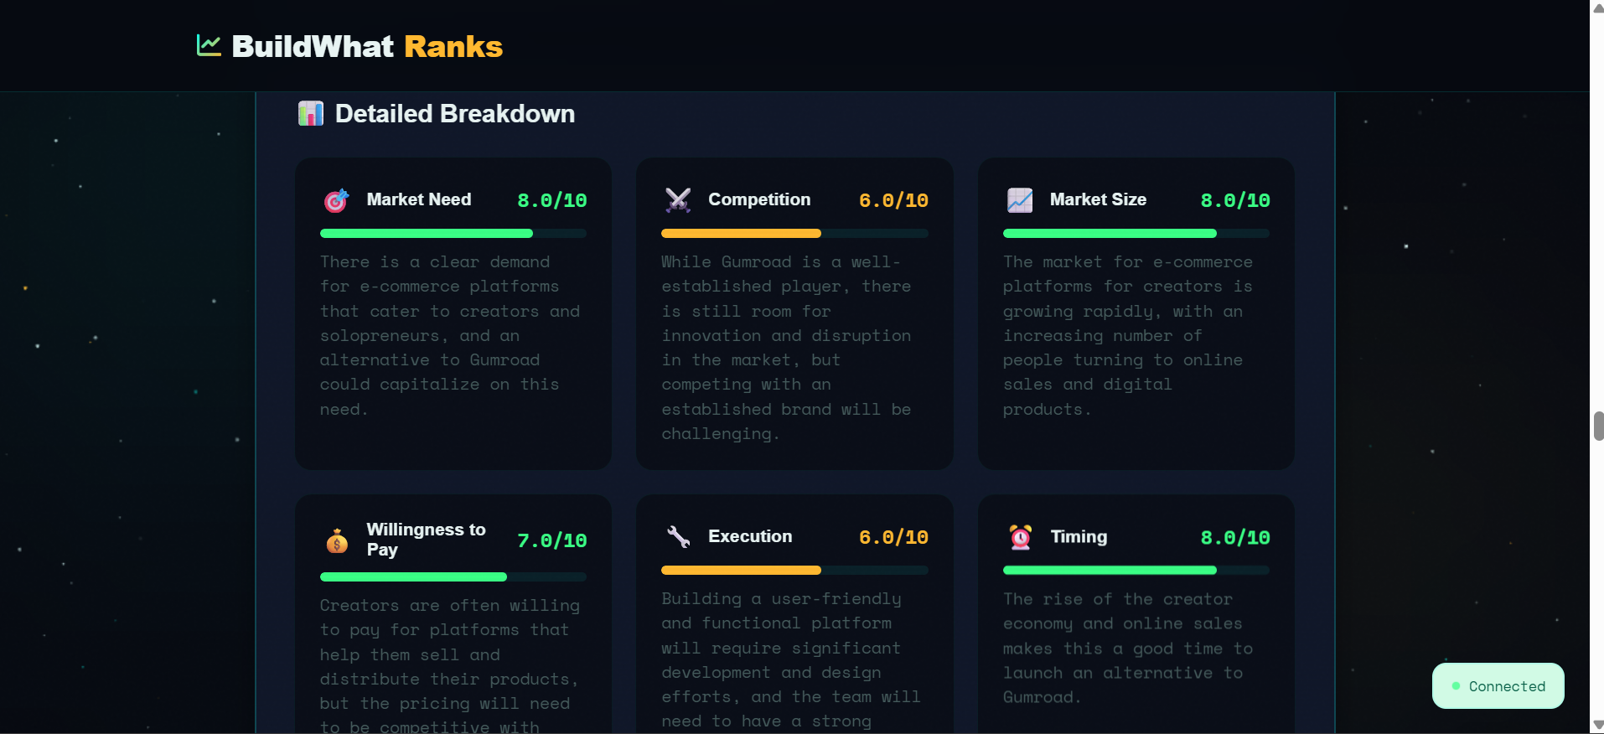Click the Execution 6.0/10 score
Screen dimensions: 1604x734
893,537
